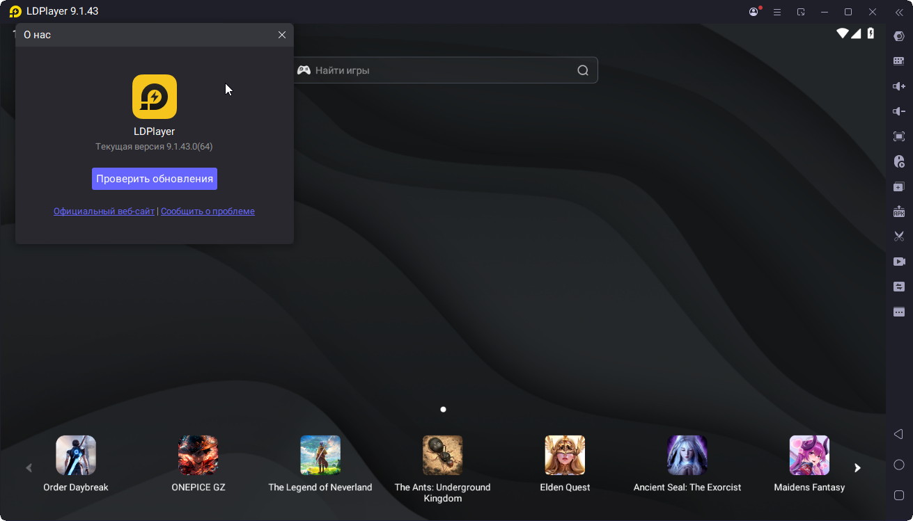Screen dimensions: 913x521
Task: Open the More tools ellipsis icon
Action: (899, 312)
